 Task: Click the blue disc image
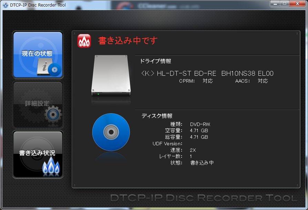pyautogui.click(x=111, y=132)
